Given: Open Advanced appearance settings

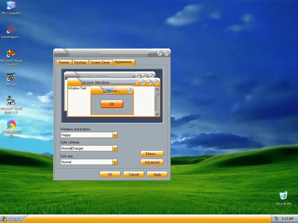Looking at the screenshot, I should 152,162.
